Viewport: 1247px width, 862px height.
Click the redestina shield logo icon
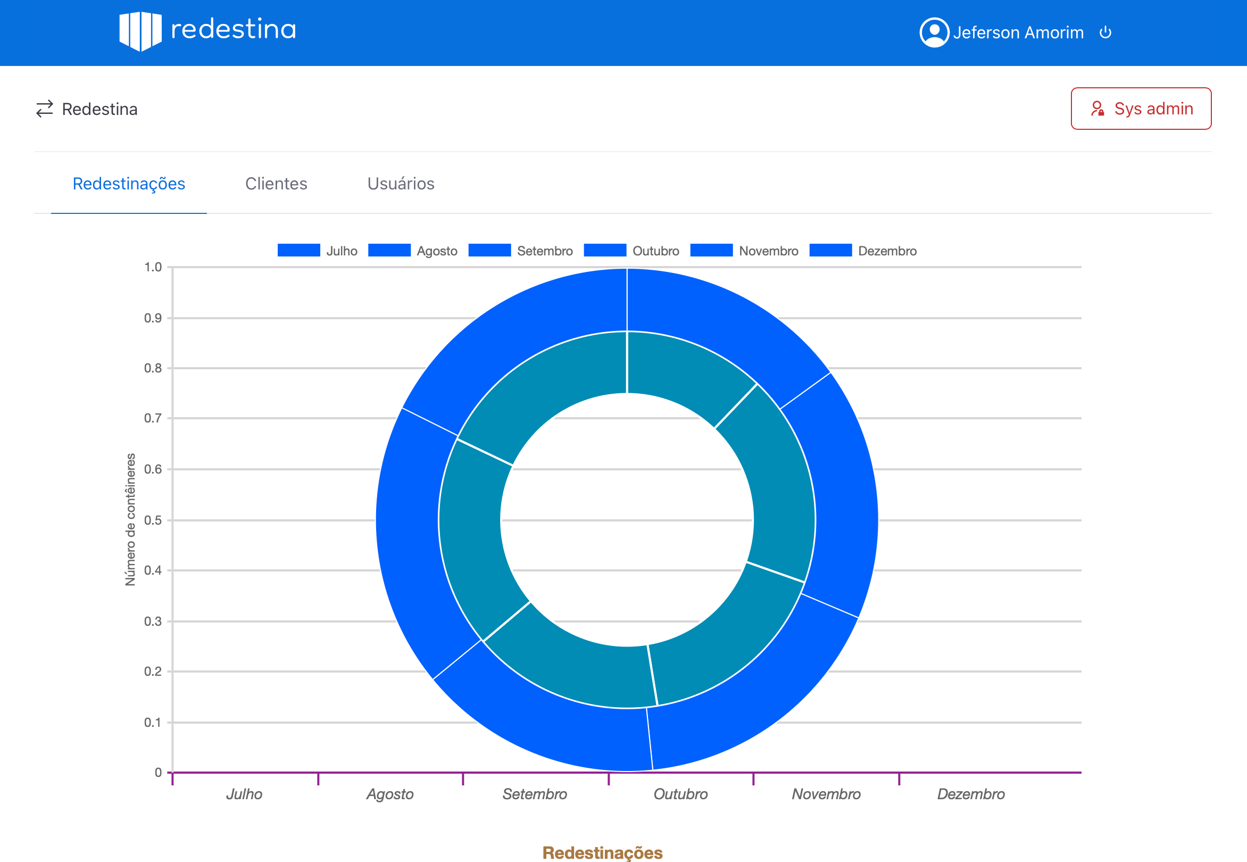pos(140,31)
